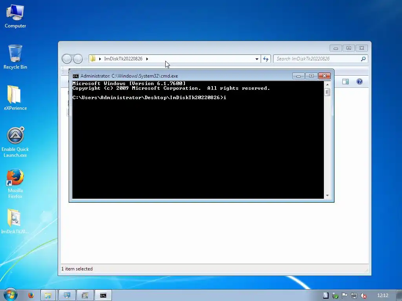Screen dimensions: 402x301
Task: Expand arrow after ImDiskTk20220826 in address bar
Action: [147, 59]
